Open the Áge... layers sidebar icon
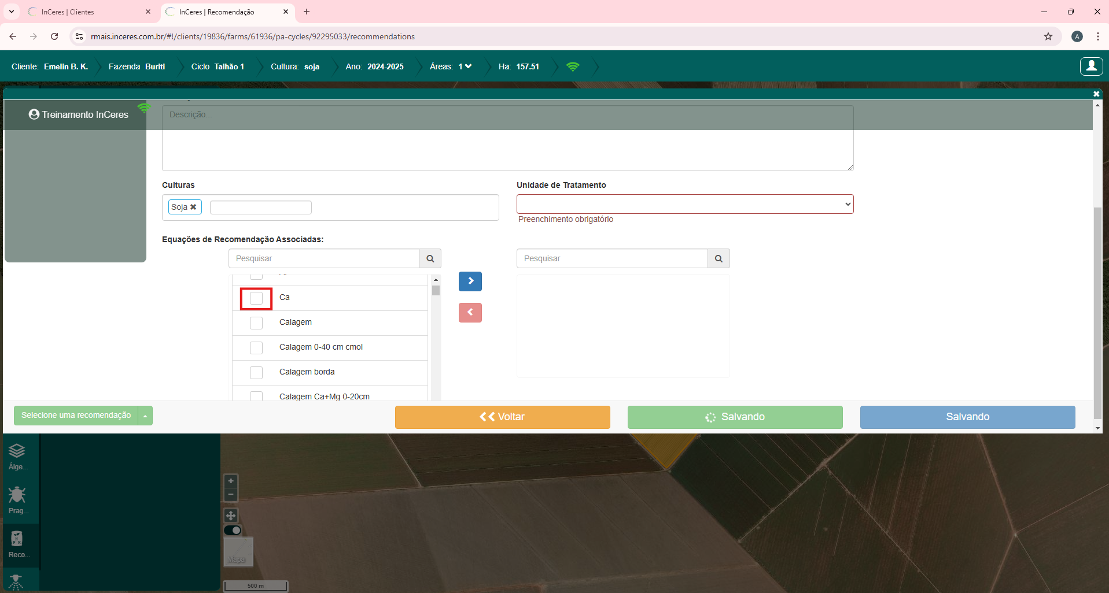 (x=17, y=456)
